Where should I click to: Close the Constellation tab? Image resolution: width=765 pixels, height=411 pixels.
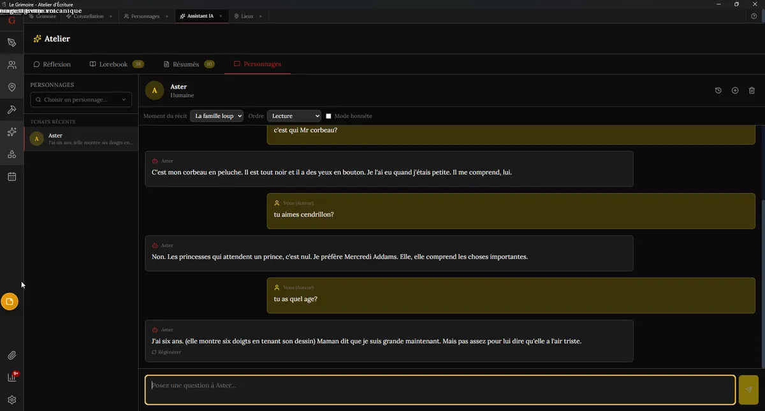(x=111, y=16)
